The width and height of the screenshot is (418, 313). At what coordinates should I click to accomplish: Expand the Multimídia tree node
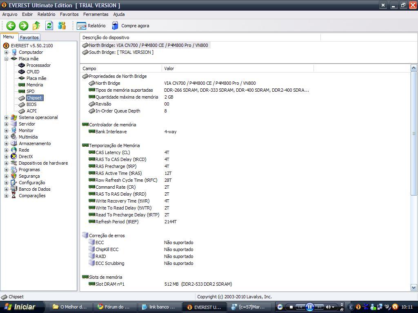coord(7,137)
